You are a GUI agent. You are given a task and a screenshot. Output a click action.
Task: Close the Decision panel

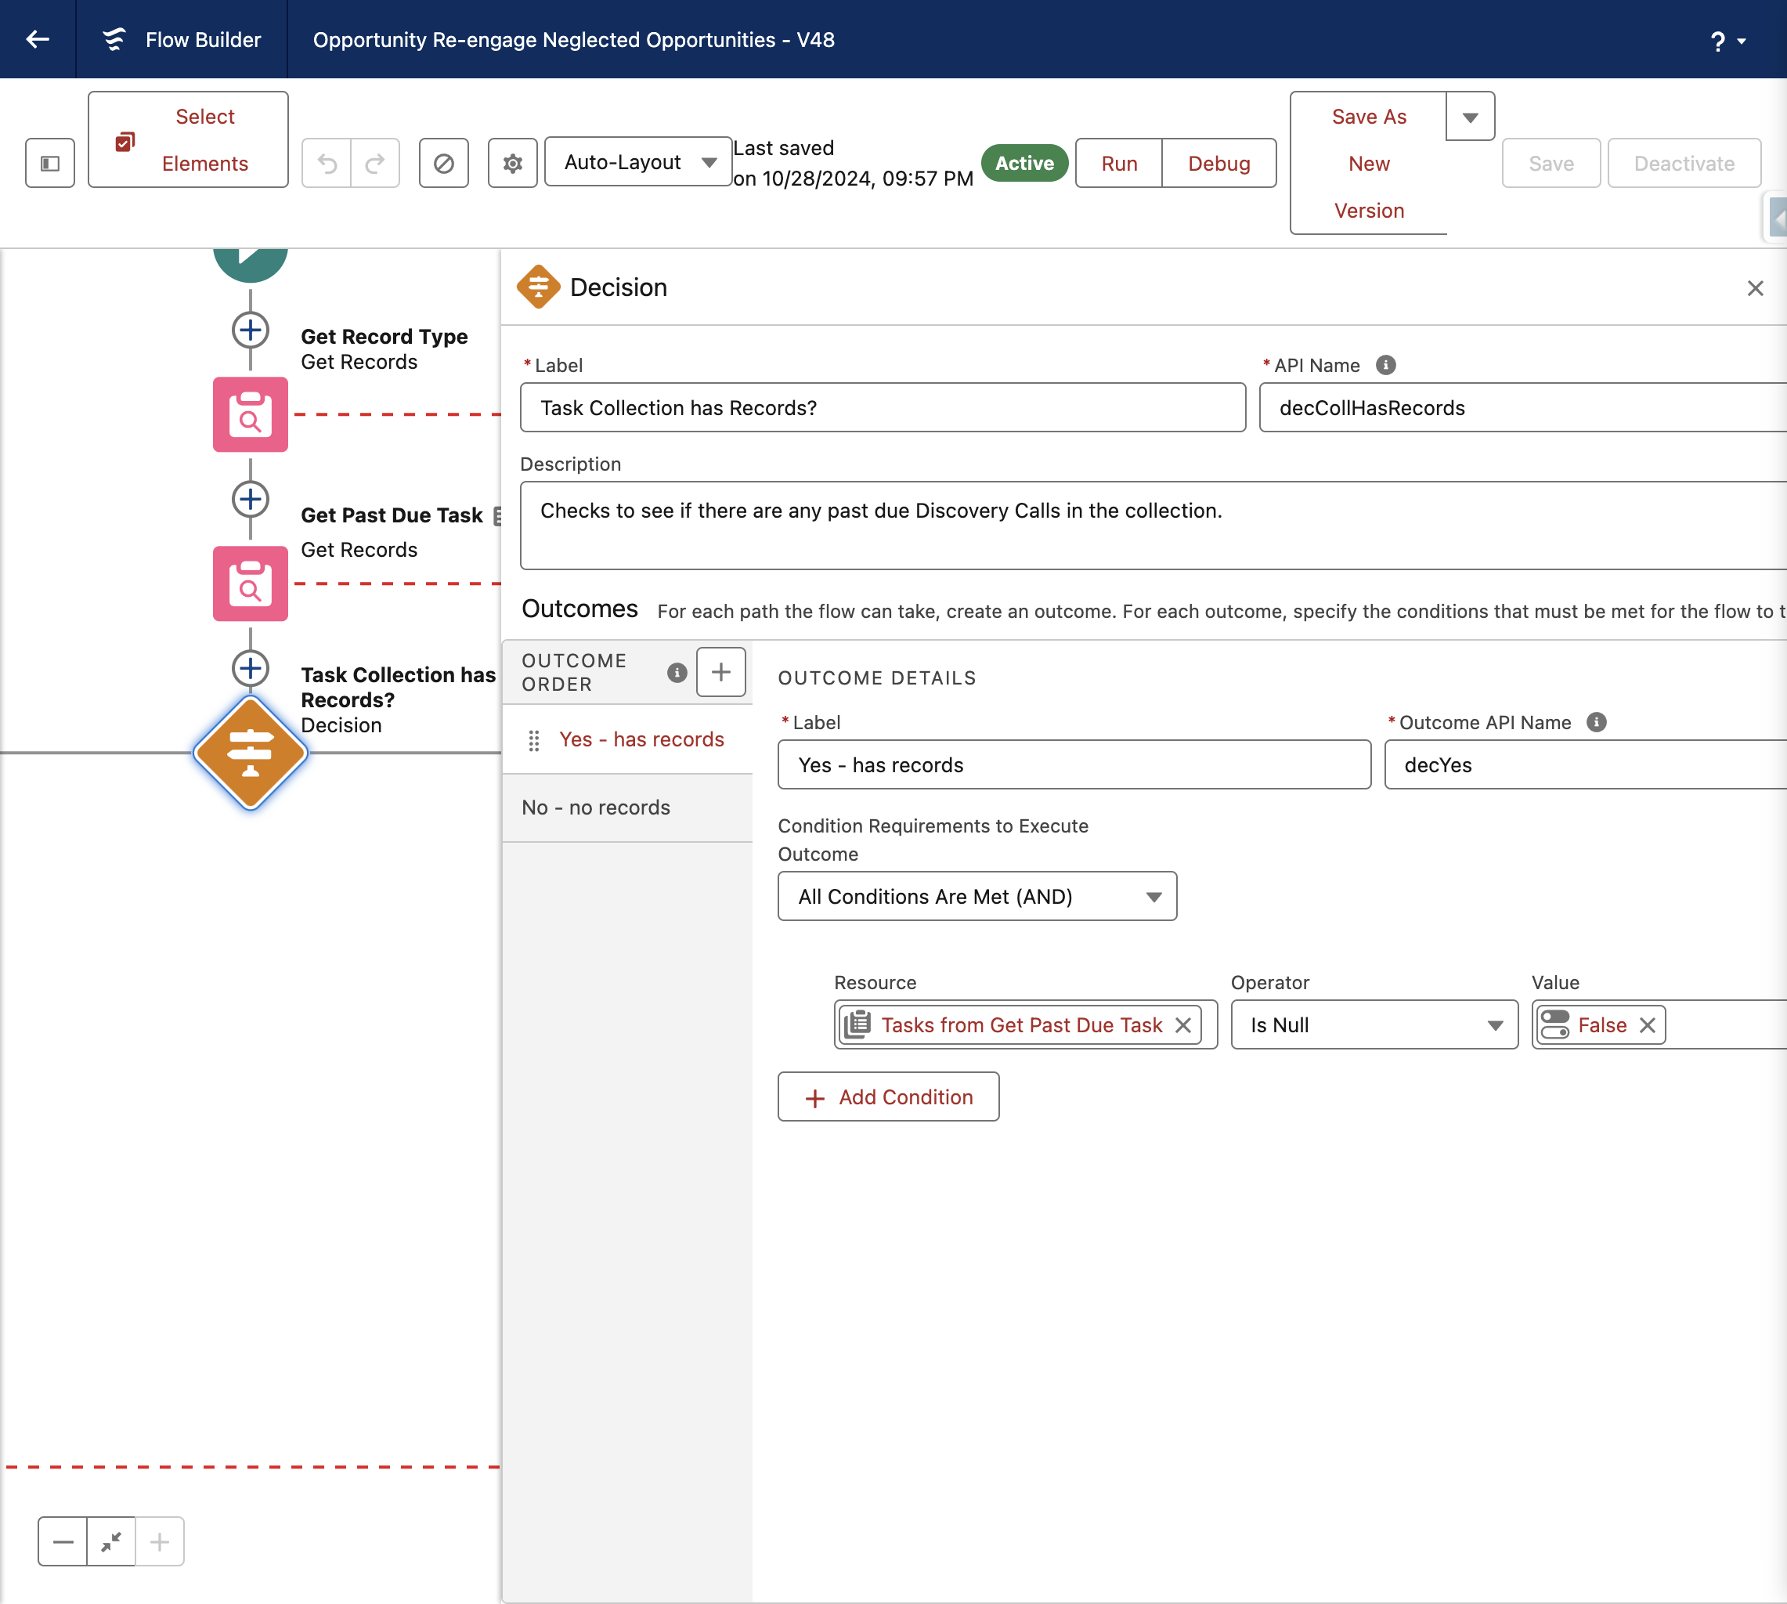(x=1755, y=288)
